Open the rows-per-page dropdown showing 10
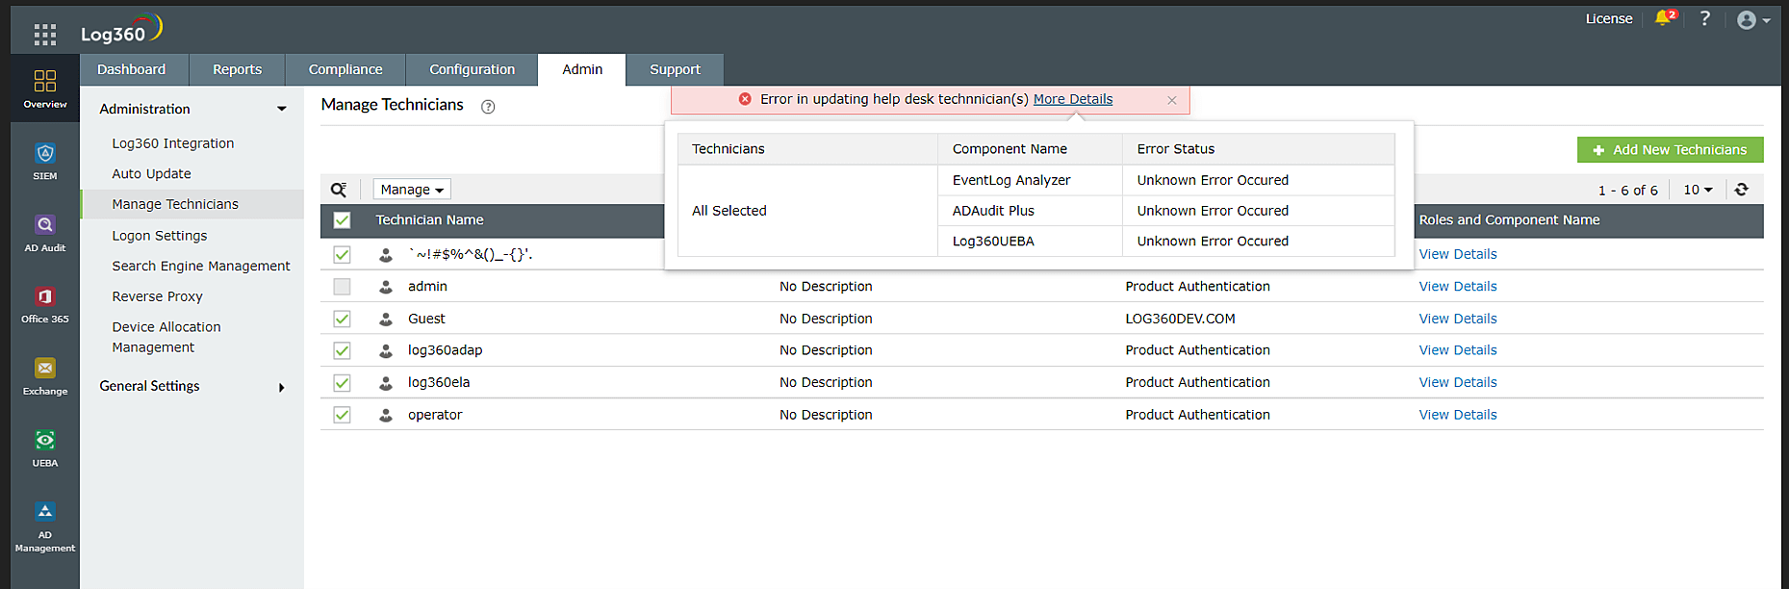This screenshot has height=589, width=1789. pyautogui.click(x=1698, y=190)
